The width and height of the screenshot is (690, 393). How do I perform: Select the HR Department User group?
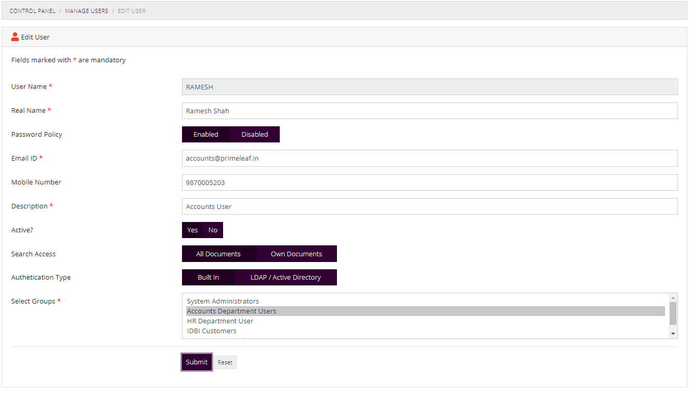tap(220, 321)
